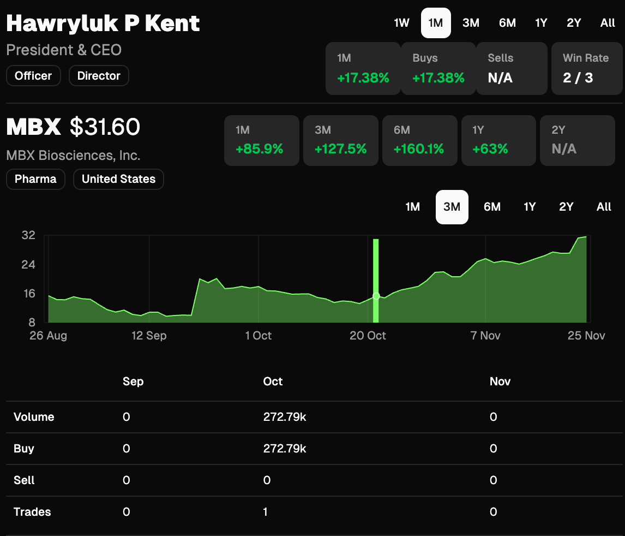This screenshot has width=625, height=536.
Task: Click the Sell row label
Action: [24, 480]
